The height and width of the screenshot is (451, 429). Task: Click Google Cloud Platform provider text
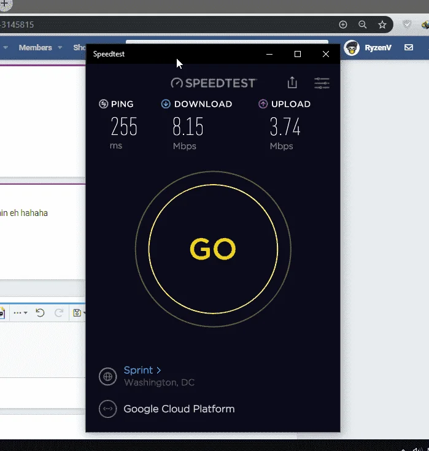coord(179,409)
